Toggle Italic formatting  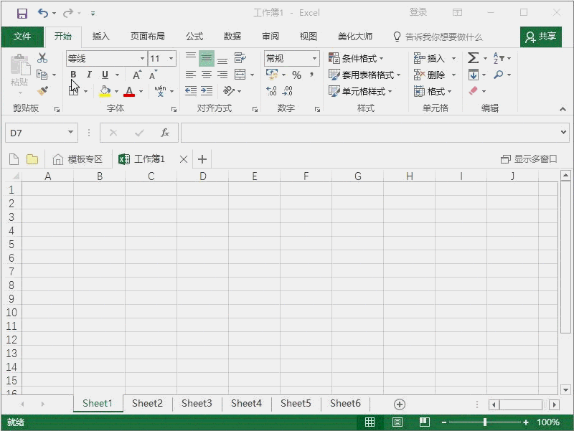[x=89, y=75]
